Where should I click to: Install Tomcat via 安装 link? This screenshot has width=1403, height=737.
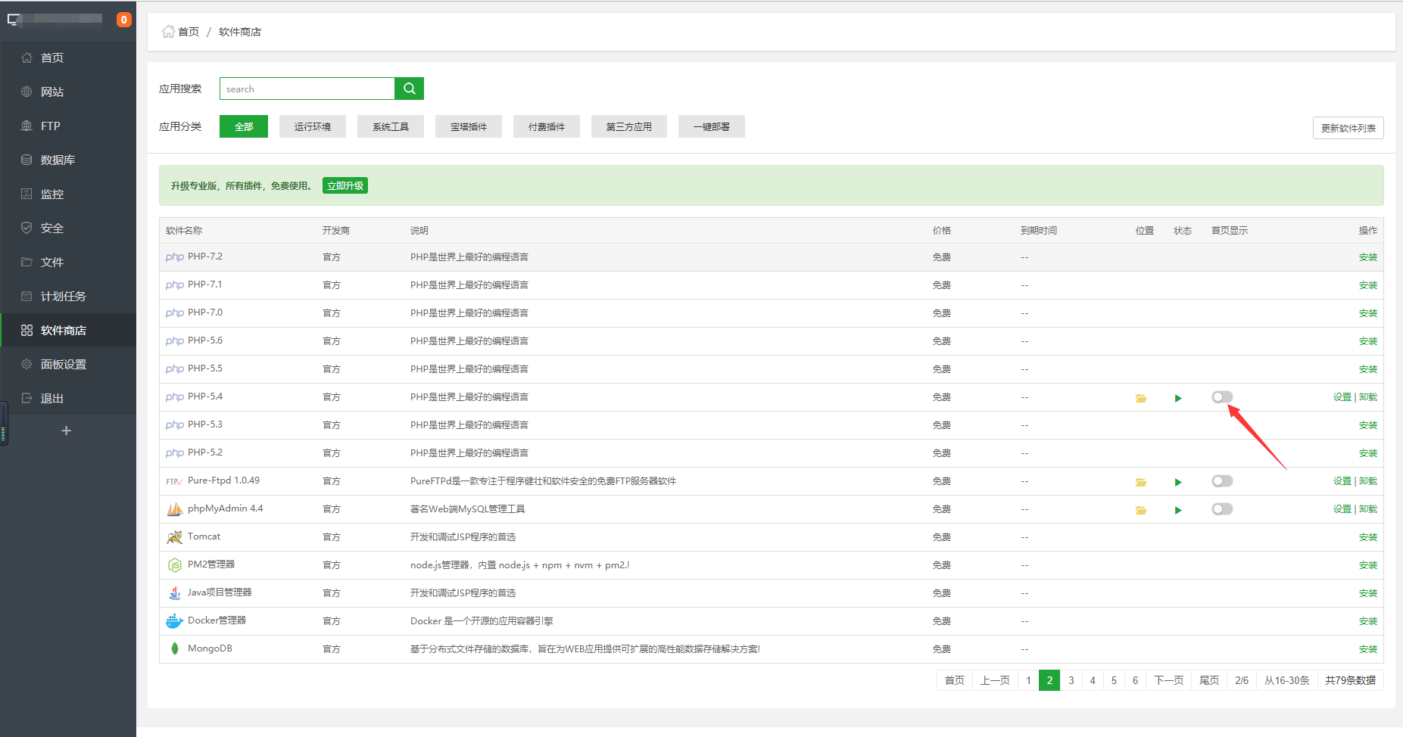tap(1367, 537)
